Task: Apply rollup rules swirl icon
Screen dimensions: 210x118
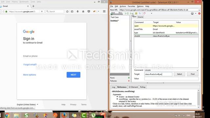Action: click(144, 13)
